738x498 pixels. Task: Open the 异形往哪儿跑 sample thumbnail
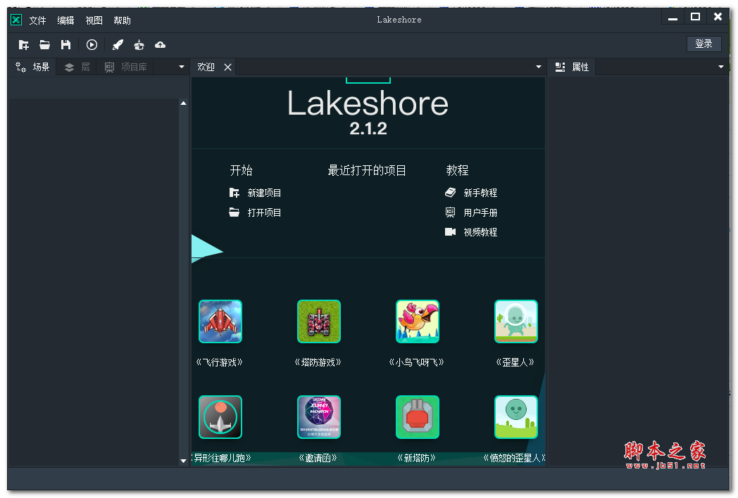pos(220,417)
